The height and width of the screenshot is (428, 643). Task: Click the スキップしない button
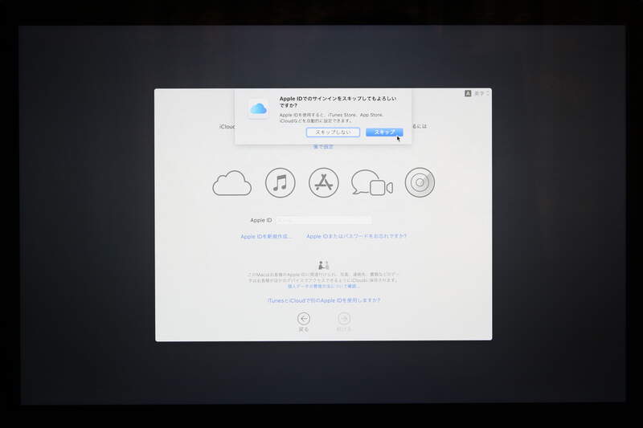coord(333,132)
